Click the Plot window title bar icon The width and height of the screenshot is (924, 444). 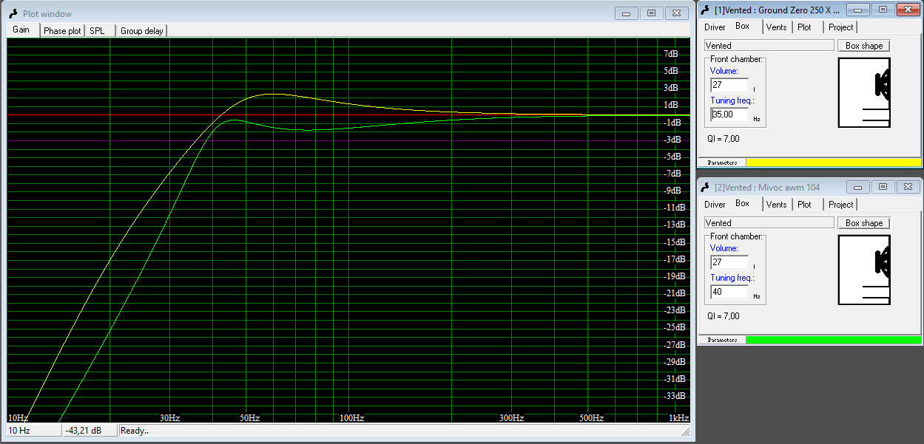[14, 13]
